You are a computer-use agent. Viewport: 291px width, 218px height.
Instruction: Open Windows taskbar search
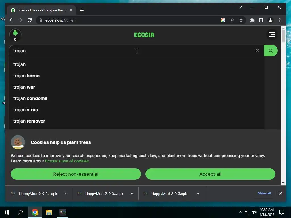pyautogui.click(x=20, y=212)
